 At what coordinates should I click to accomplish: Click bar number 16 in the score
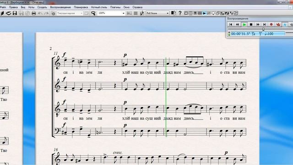(x=56, y=150)
